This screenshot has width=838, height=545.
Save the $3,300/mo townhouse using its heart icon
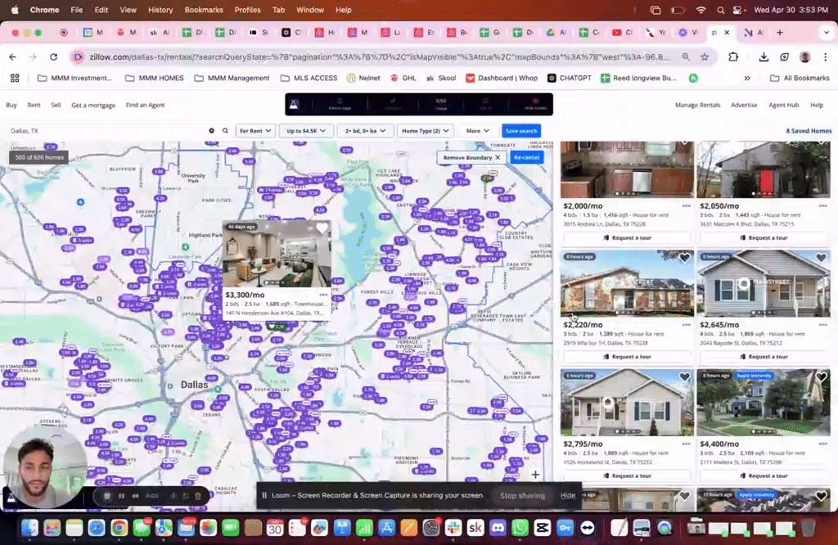322,230
